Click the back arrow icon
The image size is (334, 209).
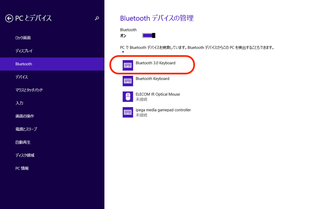(x=9, y=18)
